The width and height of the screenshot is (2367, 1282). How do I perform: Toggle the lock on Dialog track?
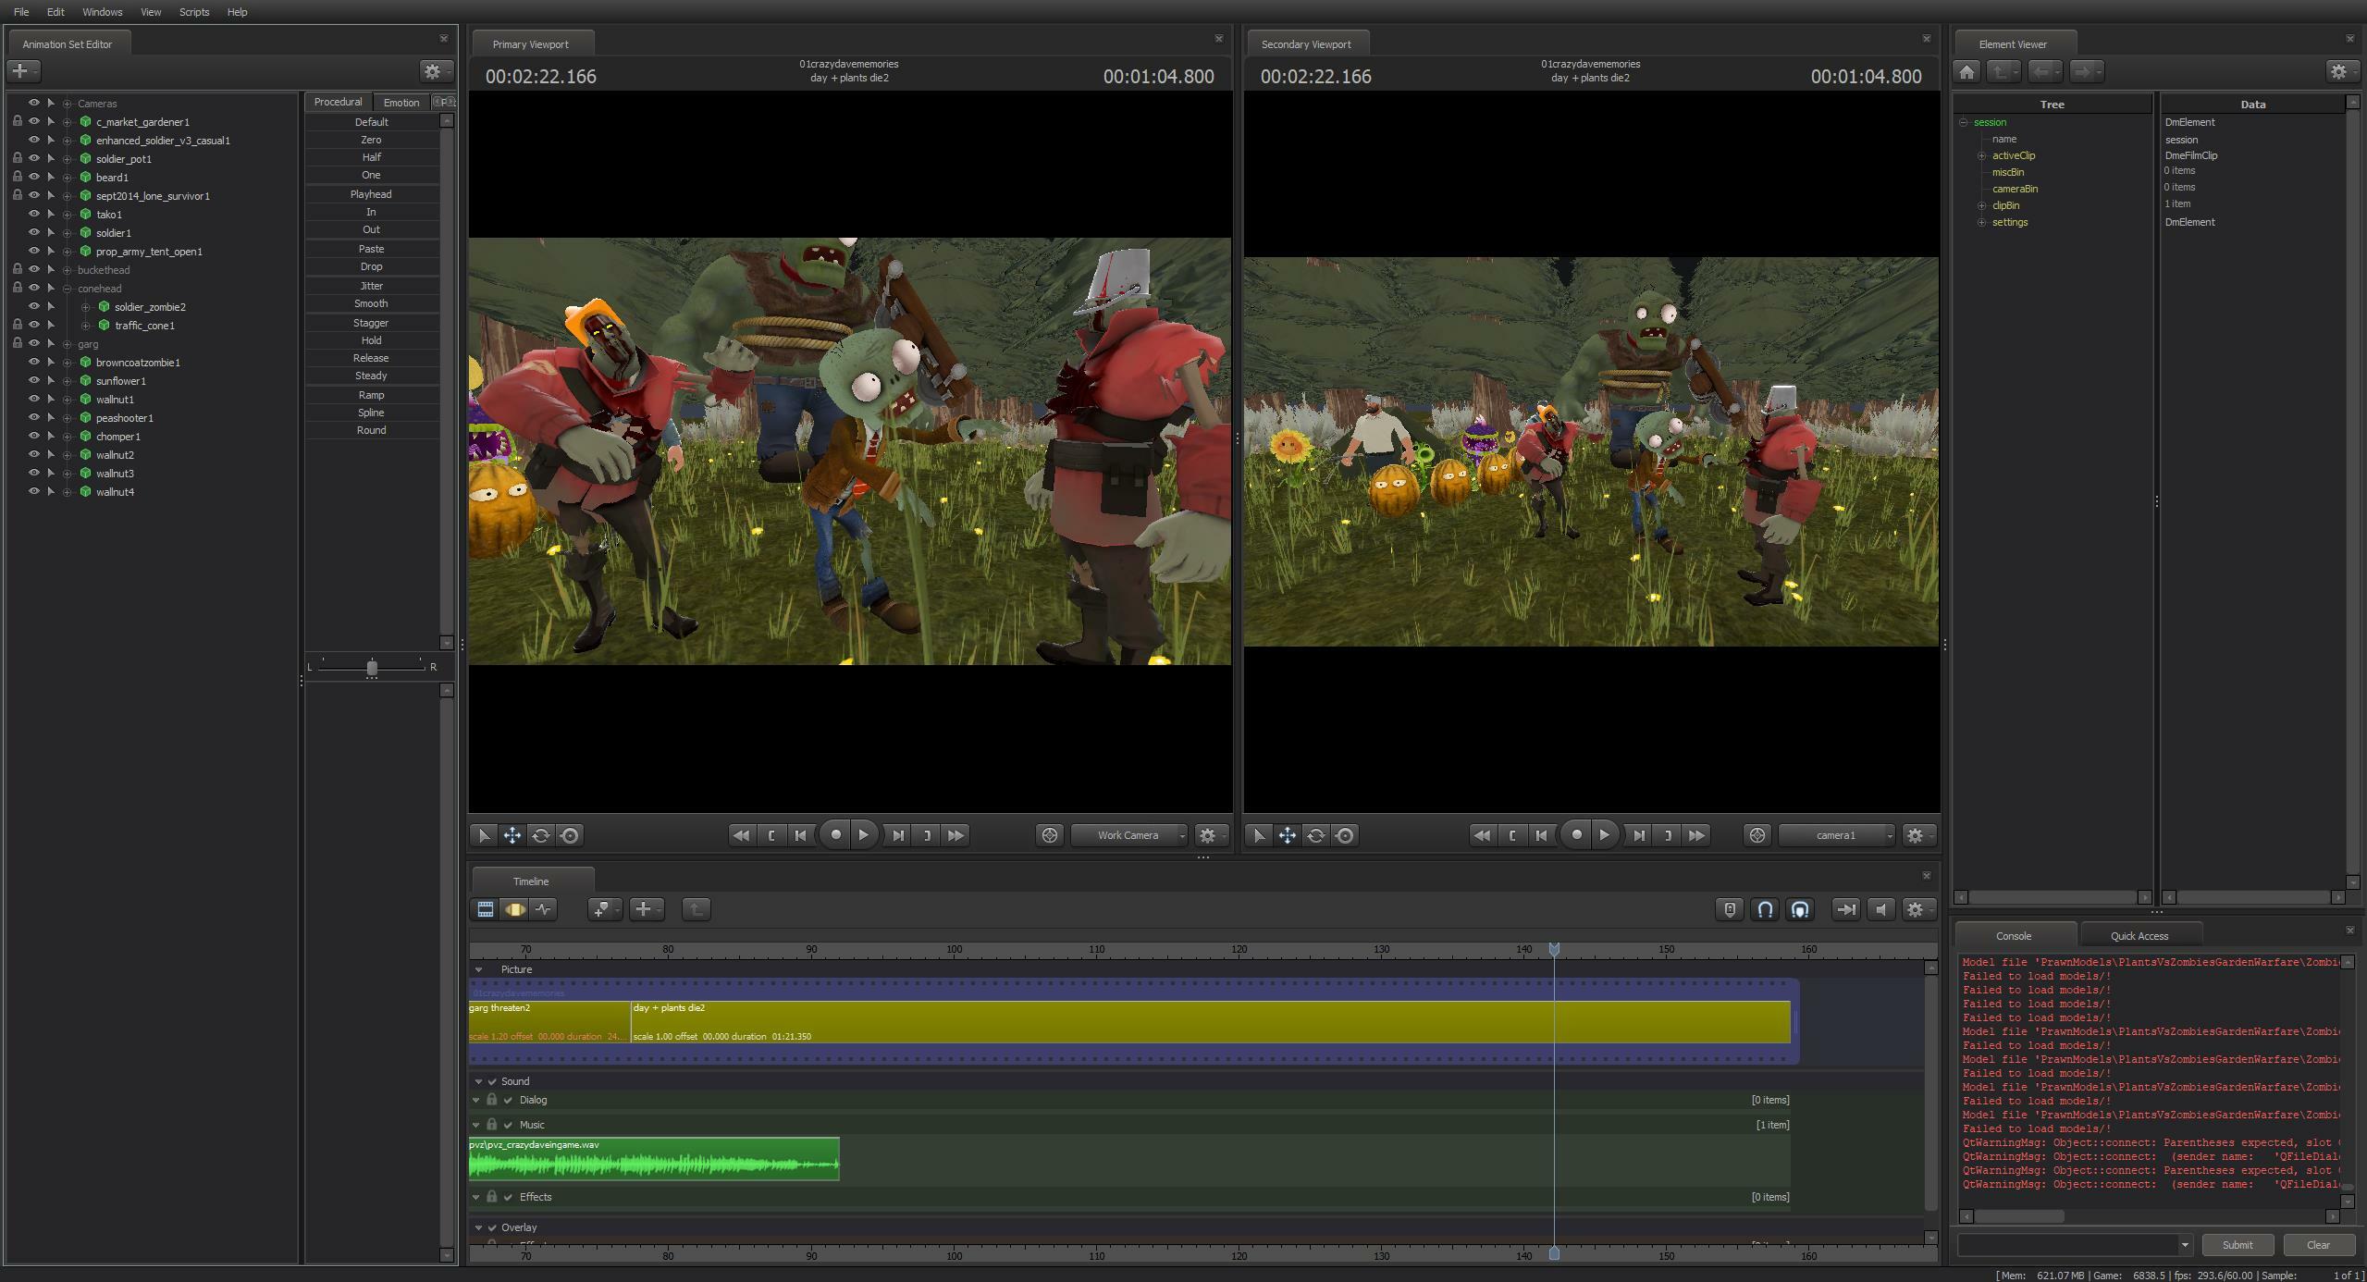492,1100
